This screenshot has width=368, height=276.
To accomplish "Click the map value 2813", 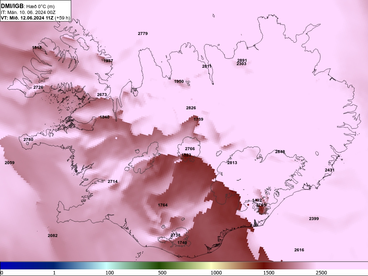I will 232,163.
